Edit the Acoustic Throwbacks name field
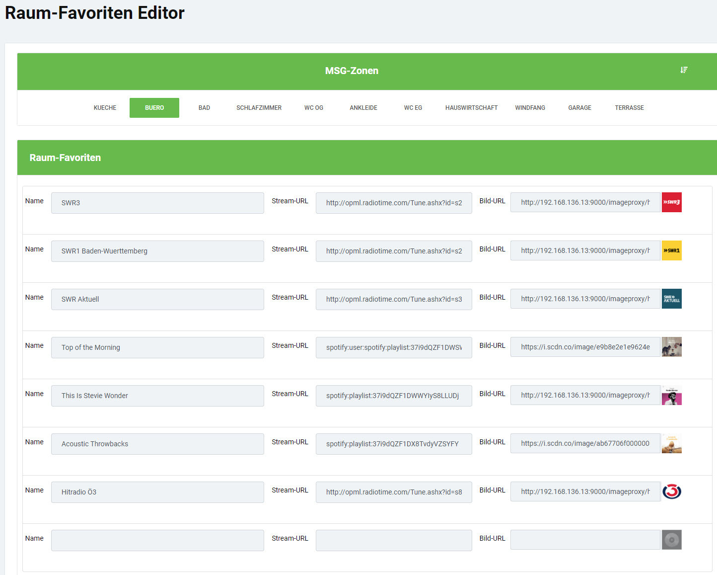717x575 pixels. click(x=157, y=444)
